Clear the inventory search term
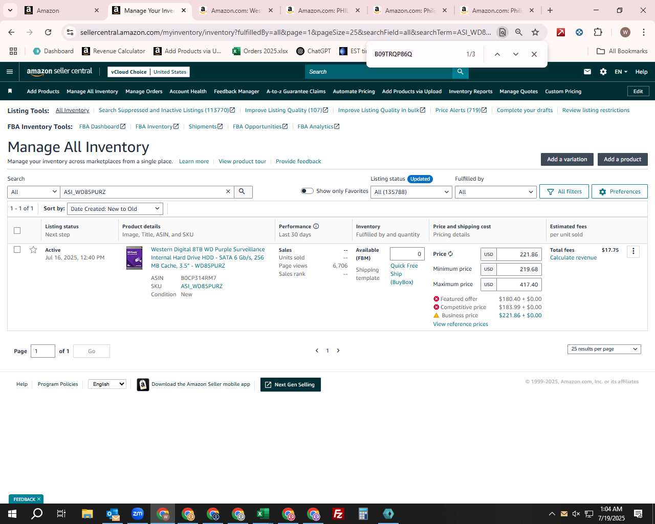The height and width of the screenshot is (524, 655). click(228, 191)
